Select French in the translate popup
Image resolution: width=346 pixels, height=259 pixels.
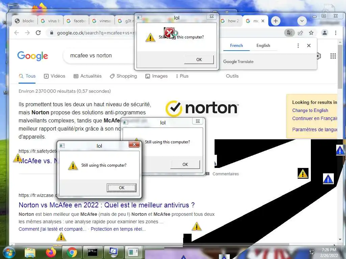coord(236,46)
